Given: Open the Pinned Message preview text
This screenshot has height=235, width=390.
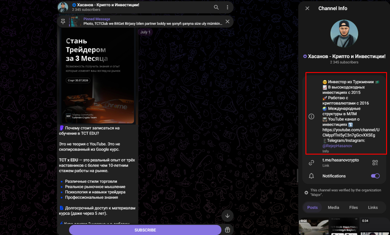Looking at the screenshot, I should click(153, 21).
